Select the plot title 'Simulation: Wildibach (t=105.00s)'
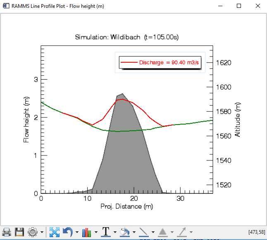The height and width of the screenshot is (240, 267). tap(127, 37)
